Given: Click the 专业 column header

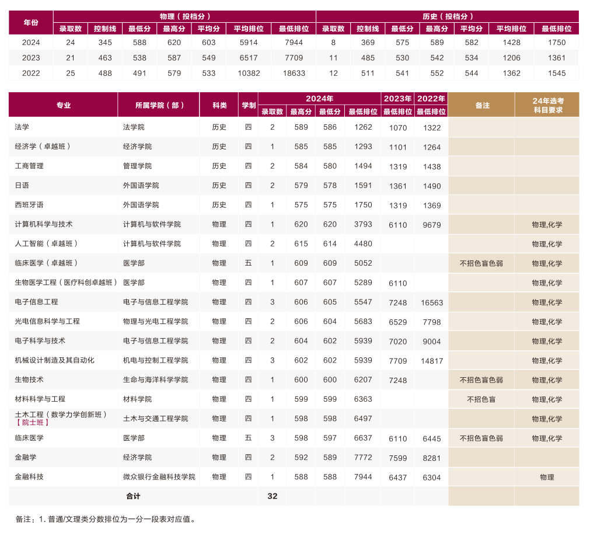Looking at the screenshot, I should [x=63, y=105].
